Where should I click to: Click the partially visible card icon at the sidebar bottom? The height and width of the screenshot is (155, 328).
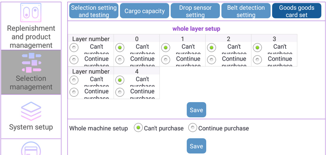(x=31, y=148)
